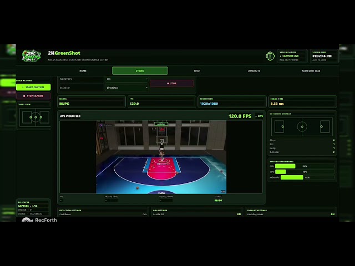355x266 pixels.
Task: Toggle the Bounding Boxes switch
Action: coord(333,214)
